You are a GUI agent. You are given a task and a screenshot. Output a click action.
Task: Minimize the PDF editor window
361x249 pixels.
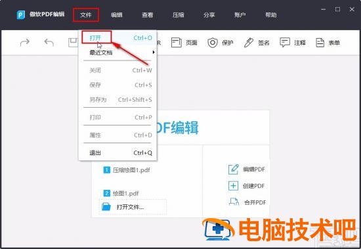pos(324,9)
